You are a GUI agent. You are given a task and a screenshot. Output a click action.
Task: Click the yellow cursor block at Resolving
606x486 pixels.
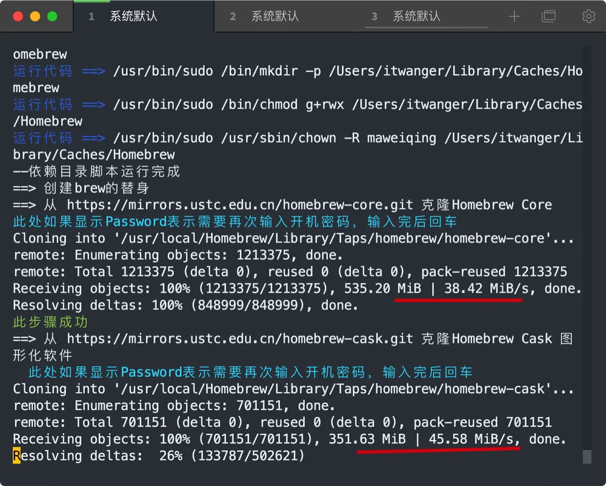[x=16, y=456]
